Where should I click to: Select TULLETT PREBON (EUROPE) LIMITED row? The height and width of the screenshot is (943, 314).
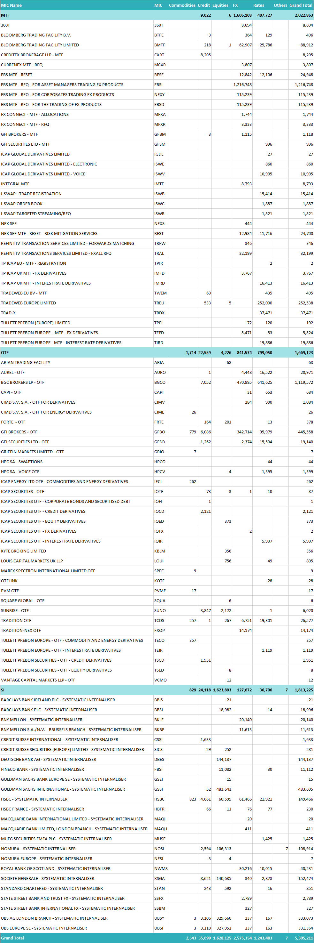click(x=157, y=323)
